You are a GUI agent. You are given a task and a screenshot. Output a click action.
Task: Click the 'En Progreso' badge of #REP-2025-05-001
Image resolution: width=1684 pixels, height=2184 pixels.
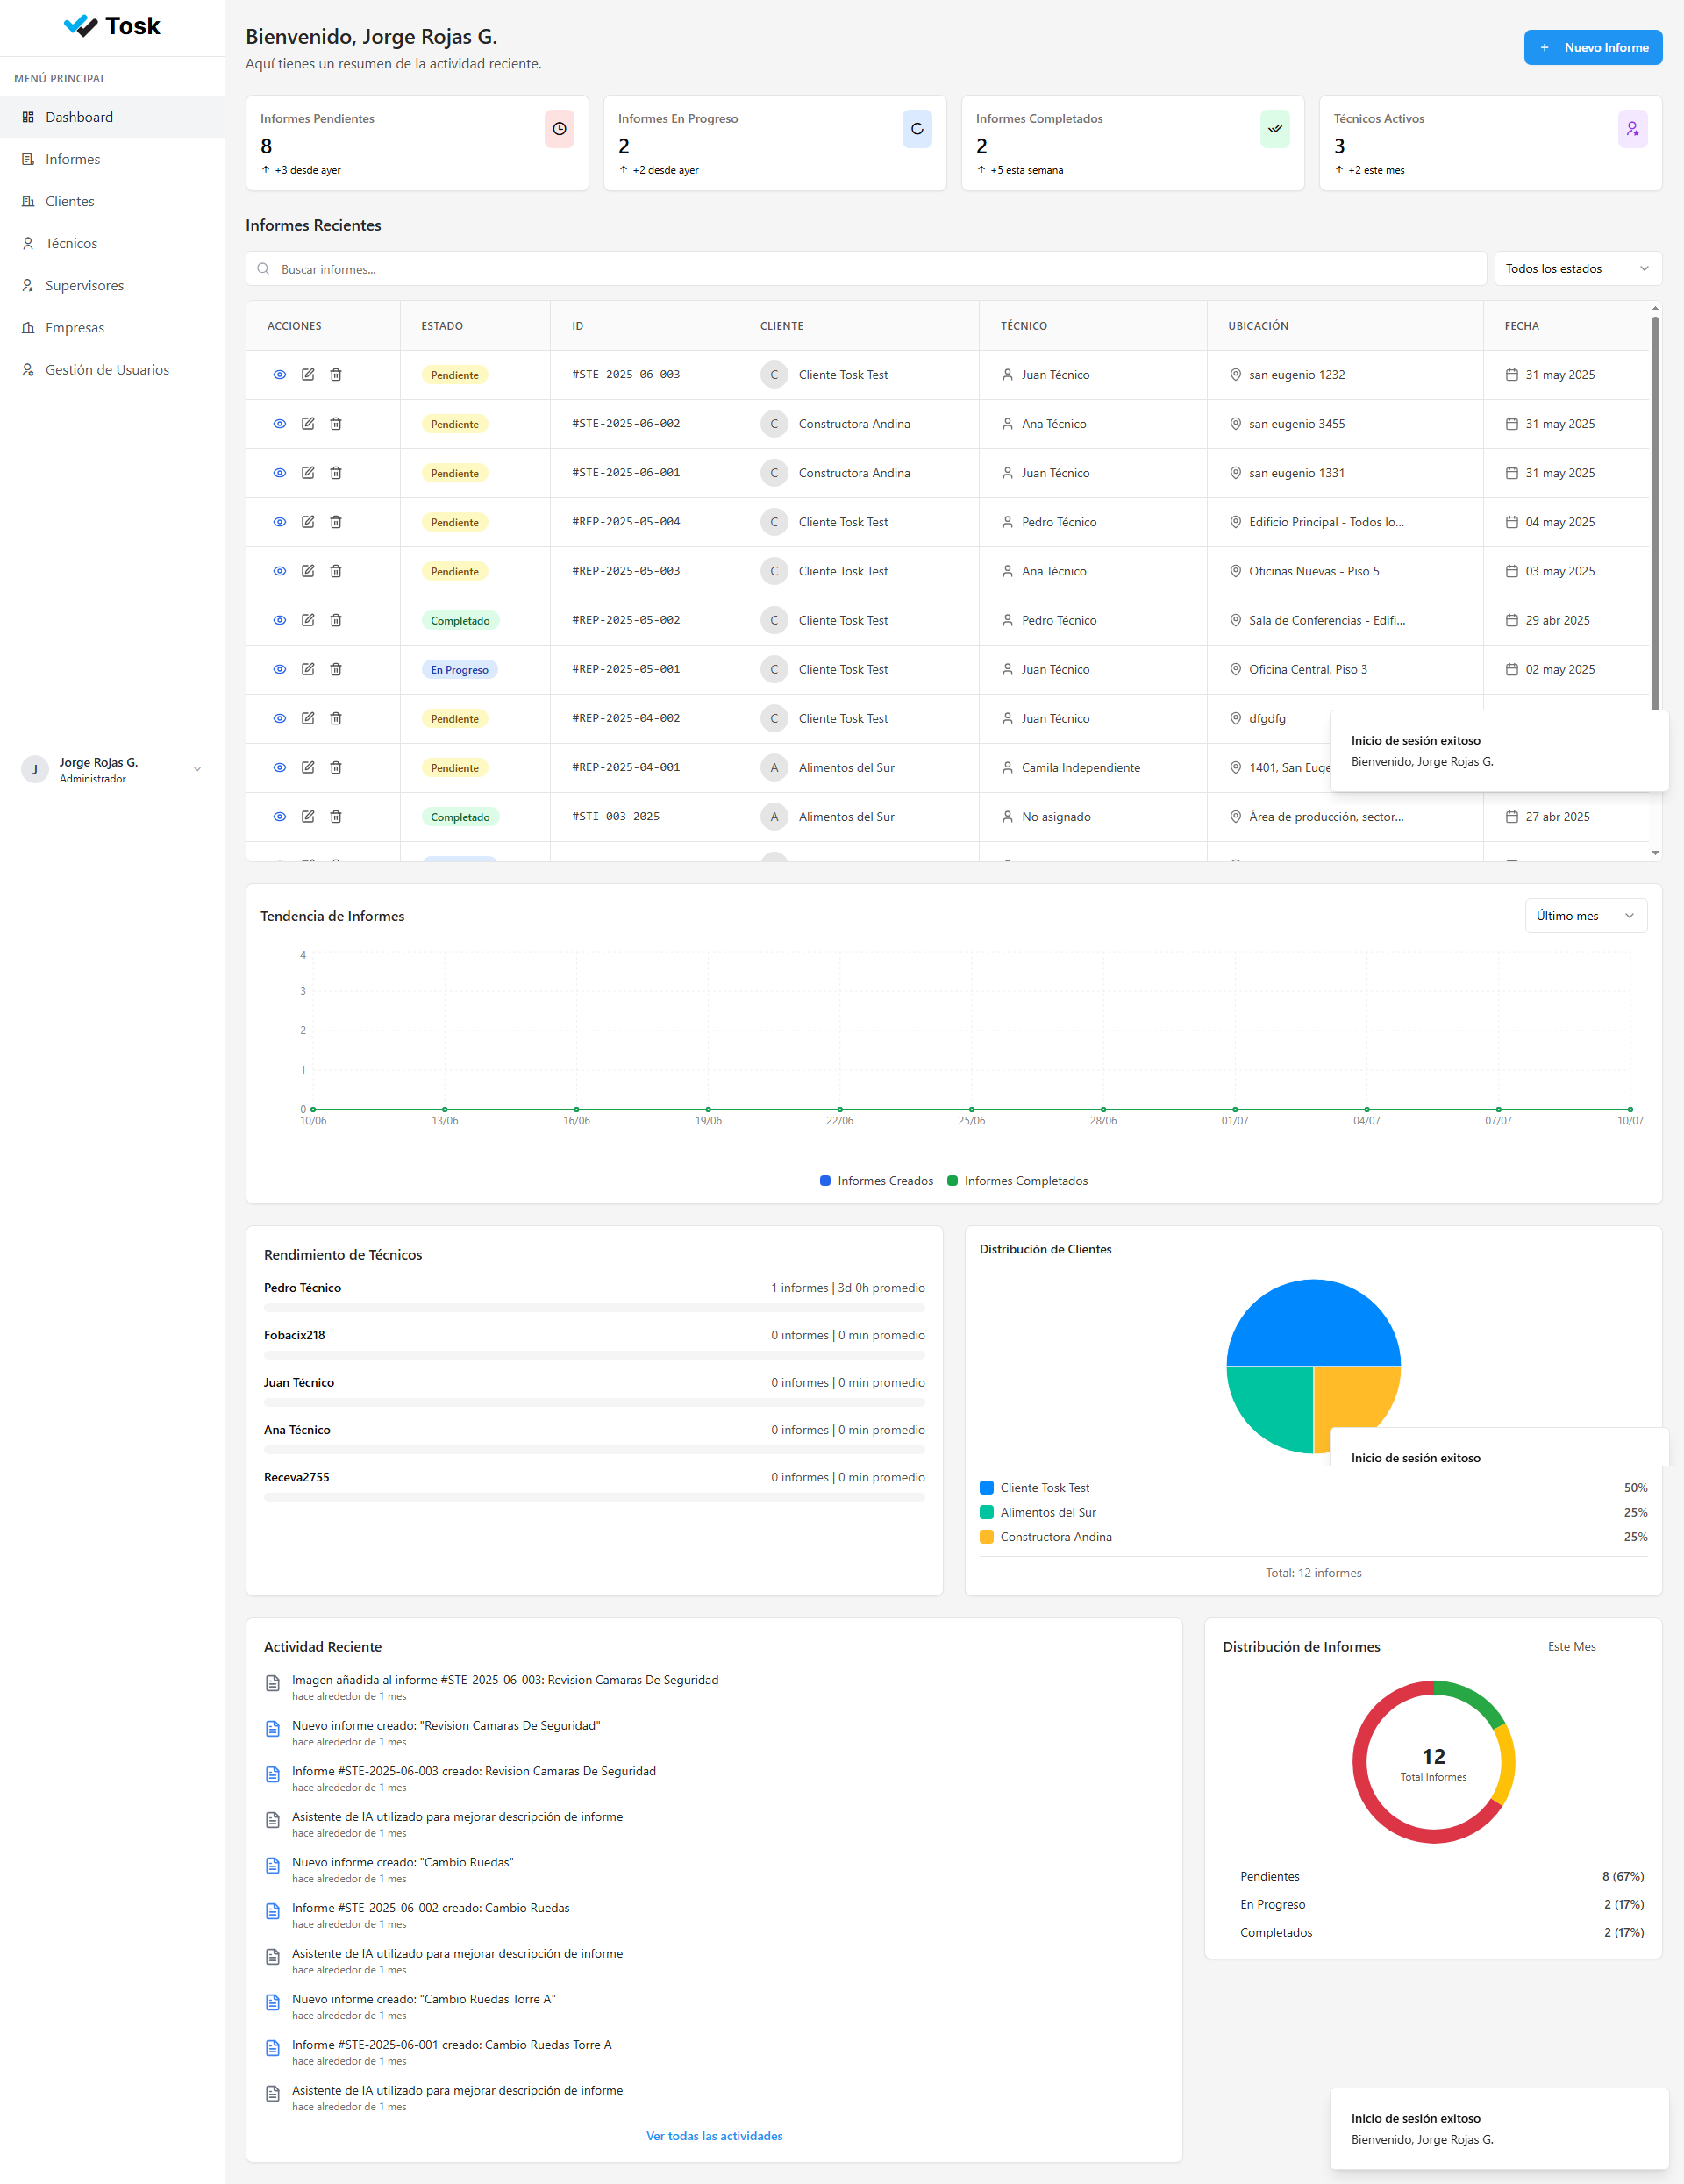(459, 670)
